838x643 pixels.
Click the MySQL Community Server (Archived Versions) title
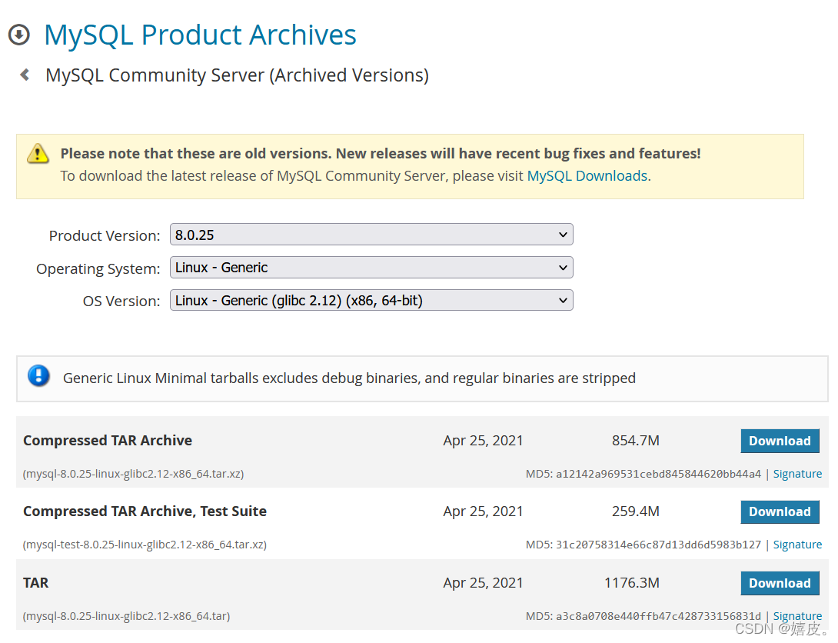click(238, 75)
